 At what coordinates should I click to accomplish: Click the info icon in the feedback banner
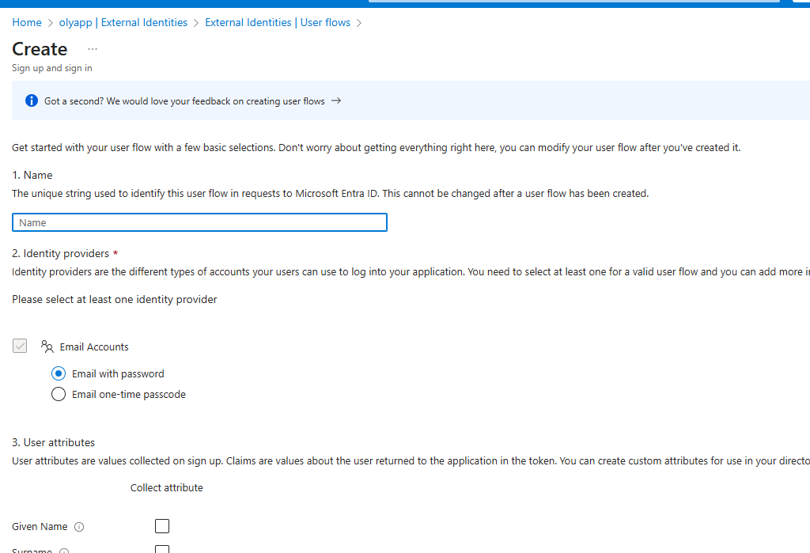[x=31, y=100]
